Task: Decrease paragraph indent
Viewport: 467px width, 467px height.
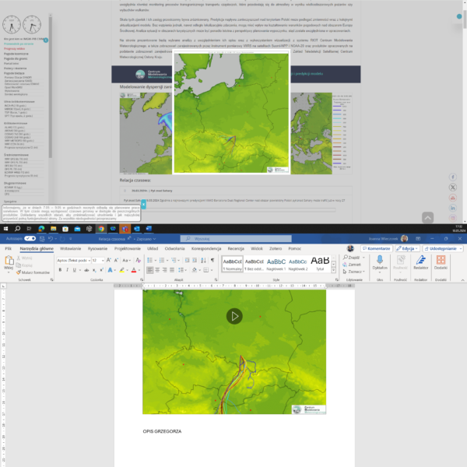Action: point(187,260)
